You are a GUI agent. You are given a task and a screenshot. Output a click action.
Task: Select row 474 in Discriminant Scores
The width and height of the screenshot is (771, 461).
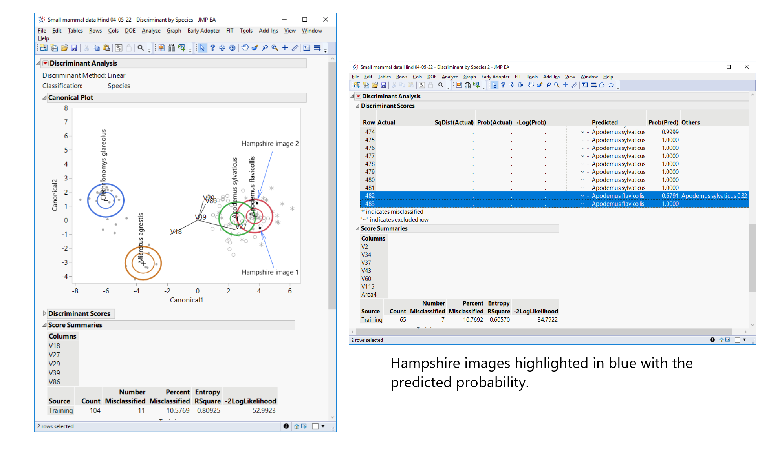pos(554,132)
